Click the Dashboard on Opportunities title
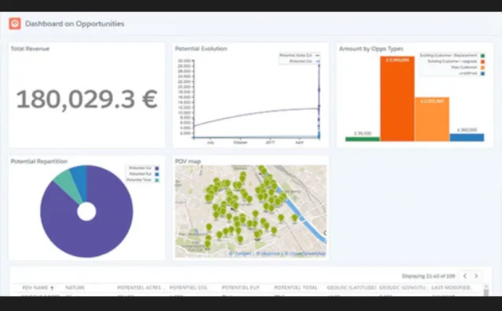The width and height of the screenshot is (502, 311). pyautogui.click(x=75, y=24)
